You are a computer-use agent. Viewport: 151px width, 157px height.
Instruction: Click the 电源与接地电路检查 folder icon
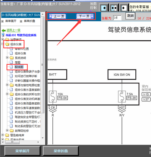12,85
